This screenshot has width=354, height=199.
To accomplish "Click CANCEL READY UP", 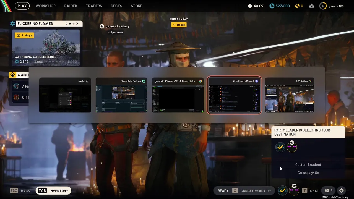I will click(x=256, y=191).
